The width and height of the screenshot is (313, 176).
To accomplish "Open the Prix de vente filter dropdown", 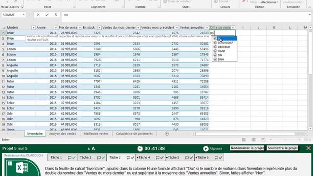I will 80,28.
